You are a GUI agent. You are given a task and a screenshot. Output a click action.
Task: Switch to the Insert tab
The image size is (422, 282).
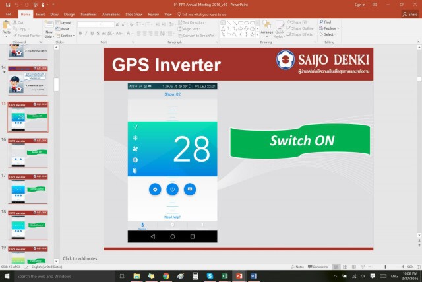click(x=40, y=15)
